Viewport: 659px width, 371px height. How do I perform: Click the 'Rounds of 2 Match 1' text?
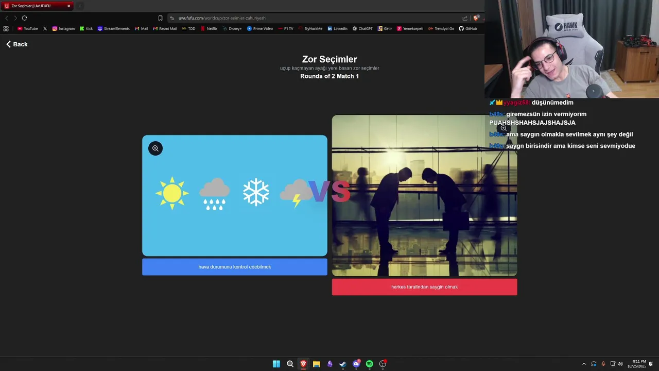pyautogui.click(x=329, y=76)
